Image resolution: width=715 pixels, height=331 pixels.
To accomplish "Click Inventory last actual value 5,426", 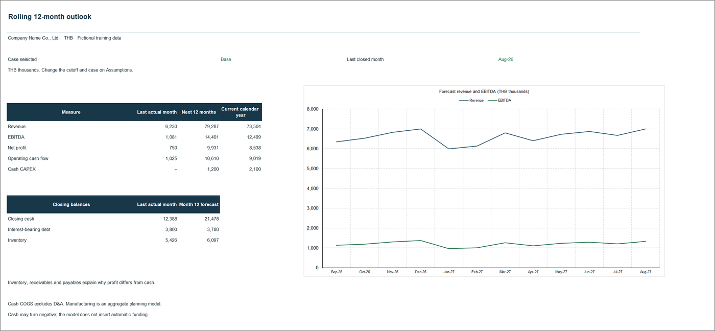I will click(171, 240).
